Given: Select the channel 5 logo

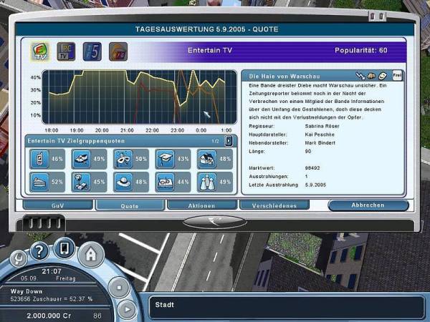Looking at the screenshot, I should pos(92,52).
